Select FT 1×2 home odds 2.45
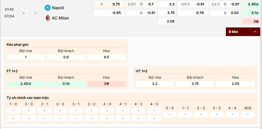Screen dimensions: 262x129 pyautogui.click(x=26, y=84)
